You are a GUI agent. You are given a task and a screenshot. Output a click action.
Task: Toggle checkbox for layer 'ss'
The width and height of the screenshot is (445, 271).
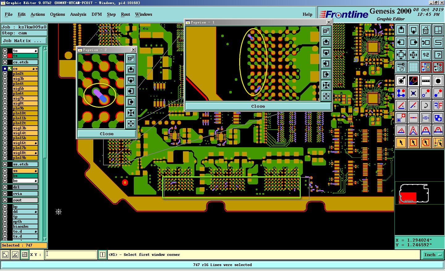tap(5, 171)
